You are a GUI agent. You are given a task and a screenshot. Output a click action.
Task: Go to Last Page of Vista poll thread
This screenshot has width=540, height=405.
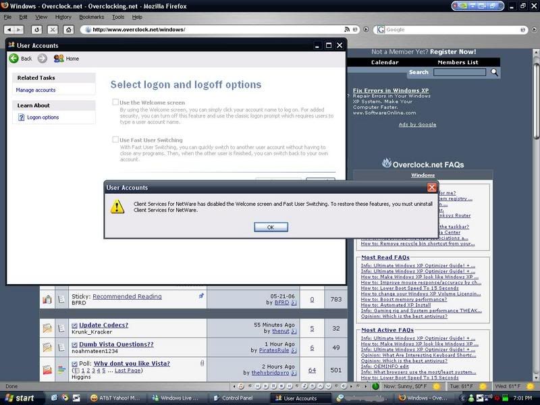(128, 371)
